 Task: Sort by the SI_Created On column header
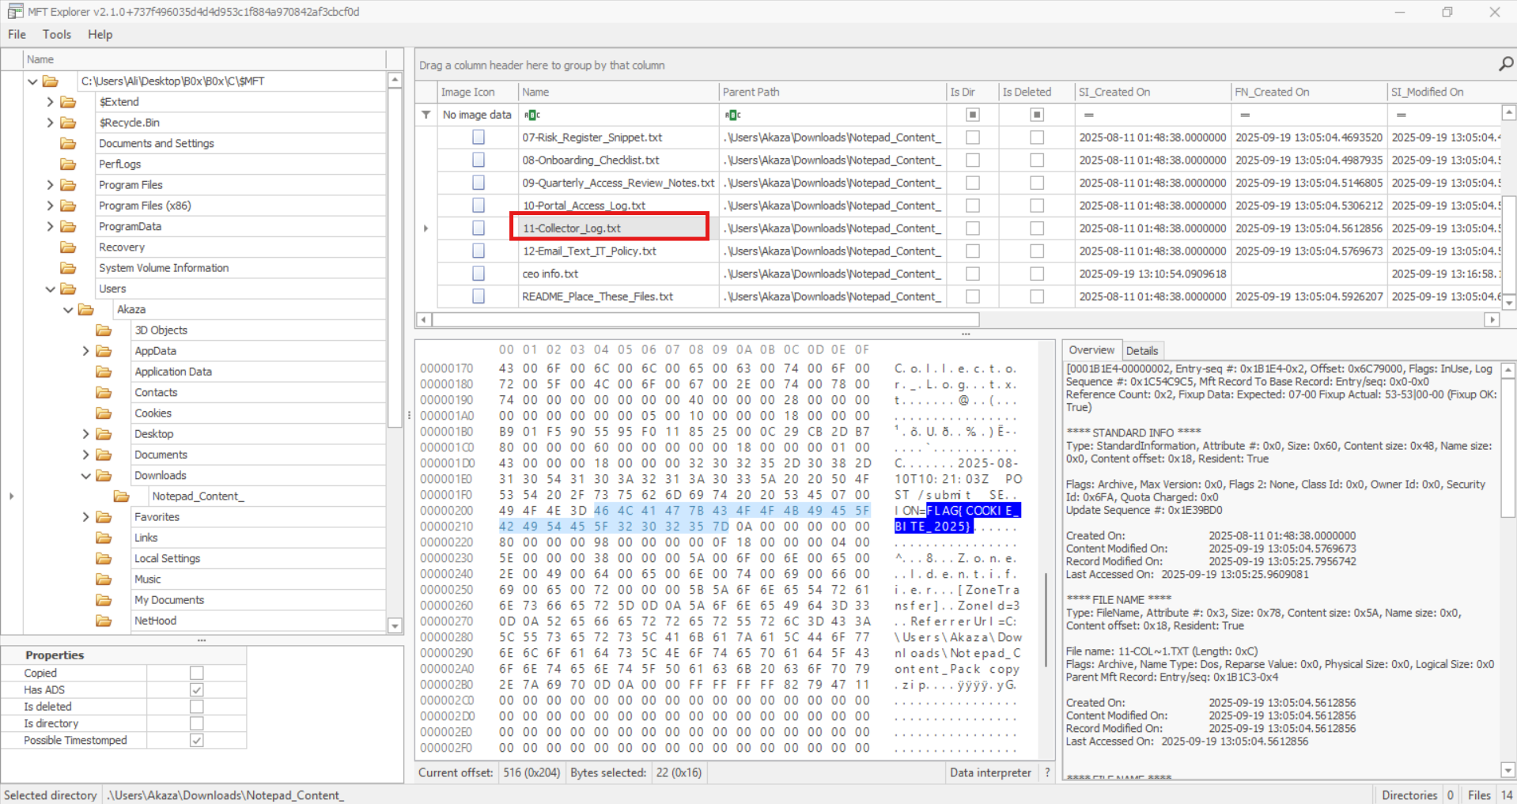1152,92
